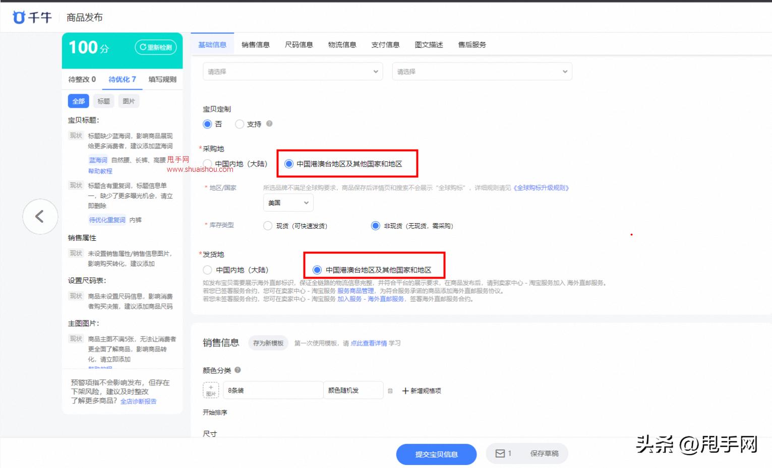The width and height of the screenshot is (772, 468).
Task: Click the 千牛 logo icon
Action: click(19, 16)
